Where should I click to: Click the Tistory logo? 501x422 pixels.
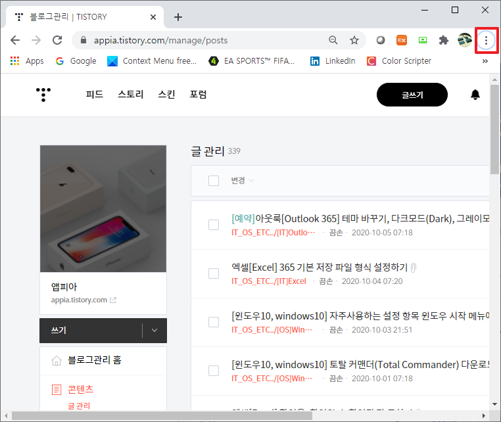click(43, 95)
